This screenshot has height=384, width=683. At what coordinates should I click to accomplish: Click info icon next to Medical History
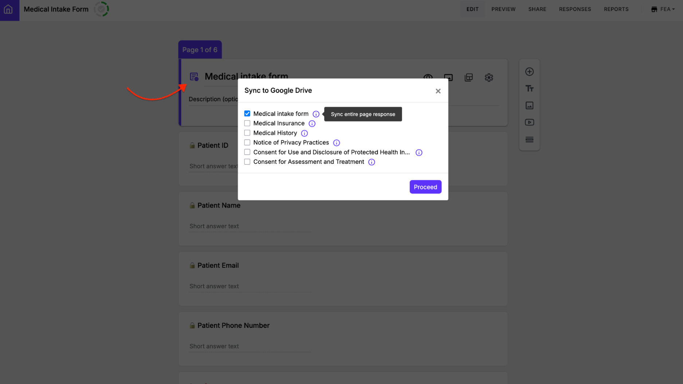click(x=304, y=133)
